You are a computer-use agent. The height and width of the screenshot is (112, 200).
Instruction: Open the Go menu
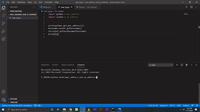35,2
